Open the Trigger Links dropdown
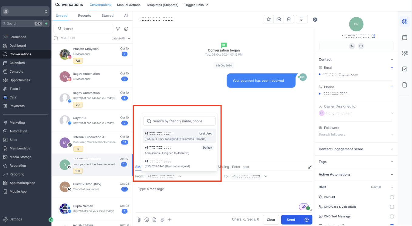Screen dimensions: 412x226 point(196,5)
